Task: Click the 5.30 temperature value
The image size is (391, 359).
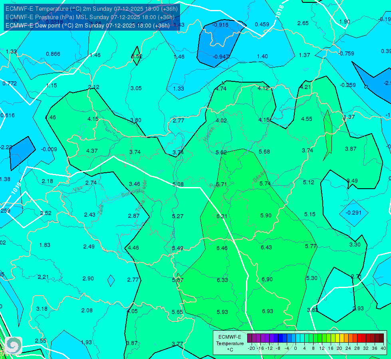Action: 312,278
